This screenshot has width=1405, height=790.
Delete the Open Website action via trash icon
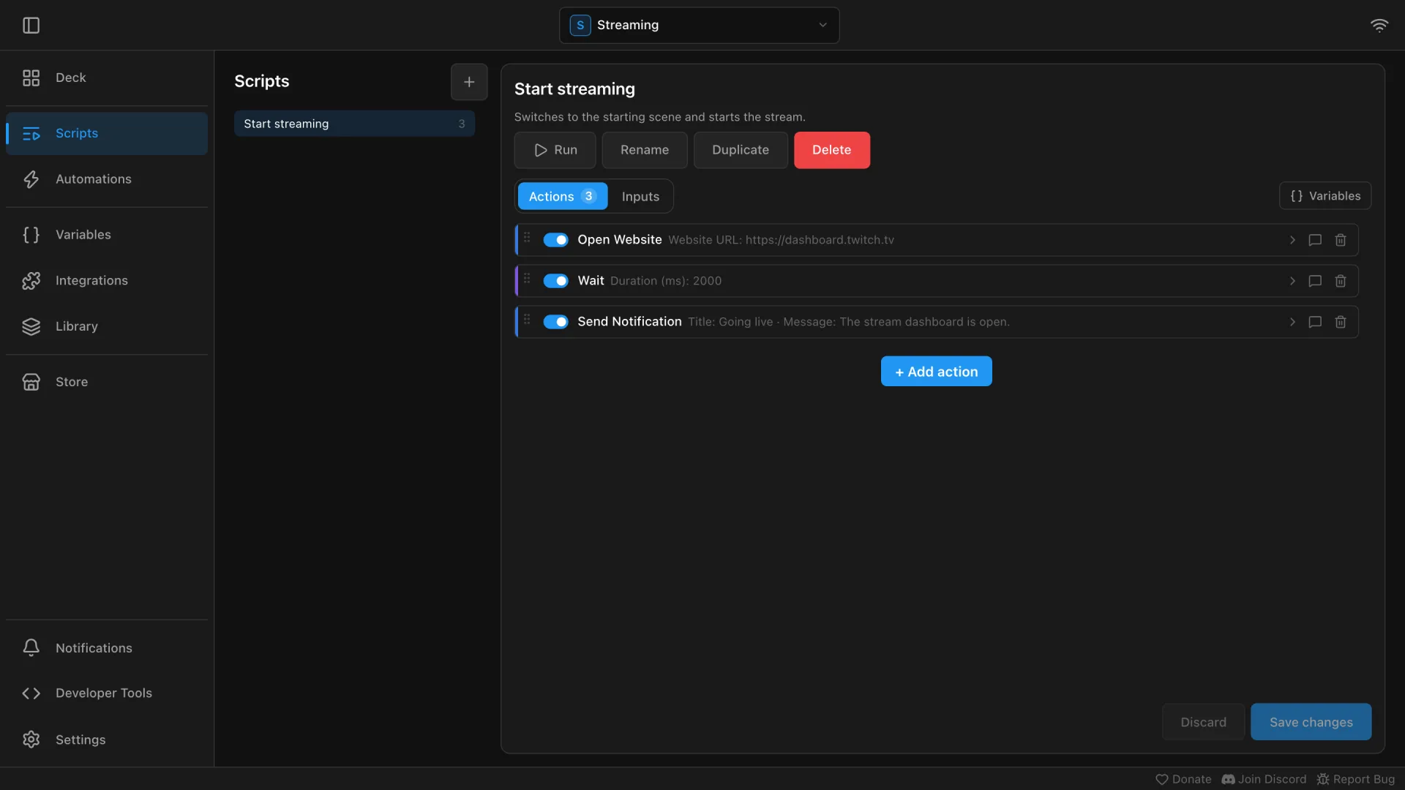coord(1340,240)
